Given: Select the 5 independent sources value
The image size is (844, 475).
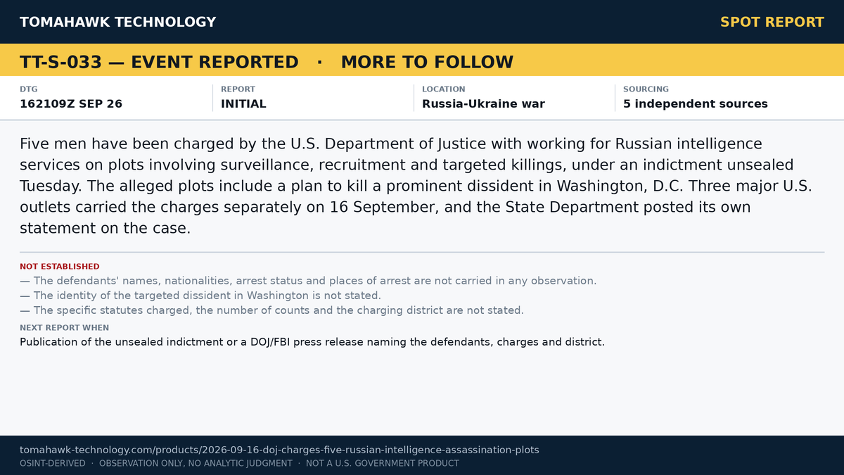Looking at the screenshot, I should point(696,104).
